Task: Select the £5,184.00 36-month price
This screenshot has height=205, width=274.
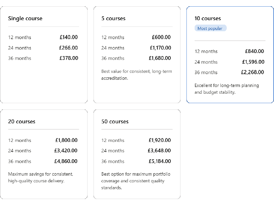Action: (x=159, y=161)
